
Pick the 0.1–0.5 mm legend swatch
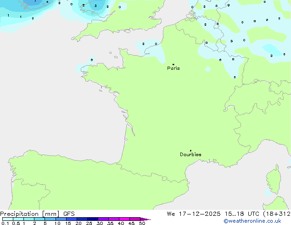(x=8, y=219)
